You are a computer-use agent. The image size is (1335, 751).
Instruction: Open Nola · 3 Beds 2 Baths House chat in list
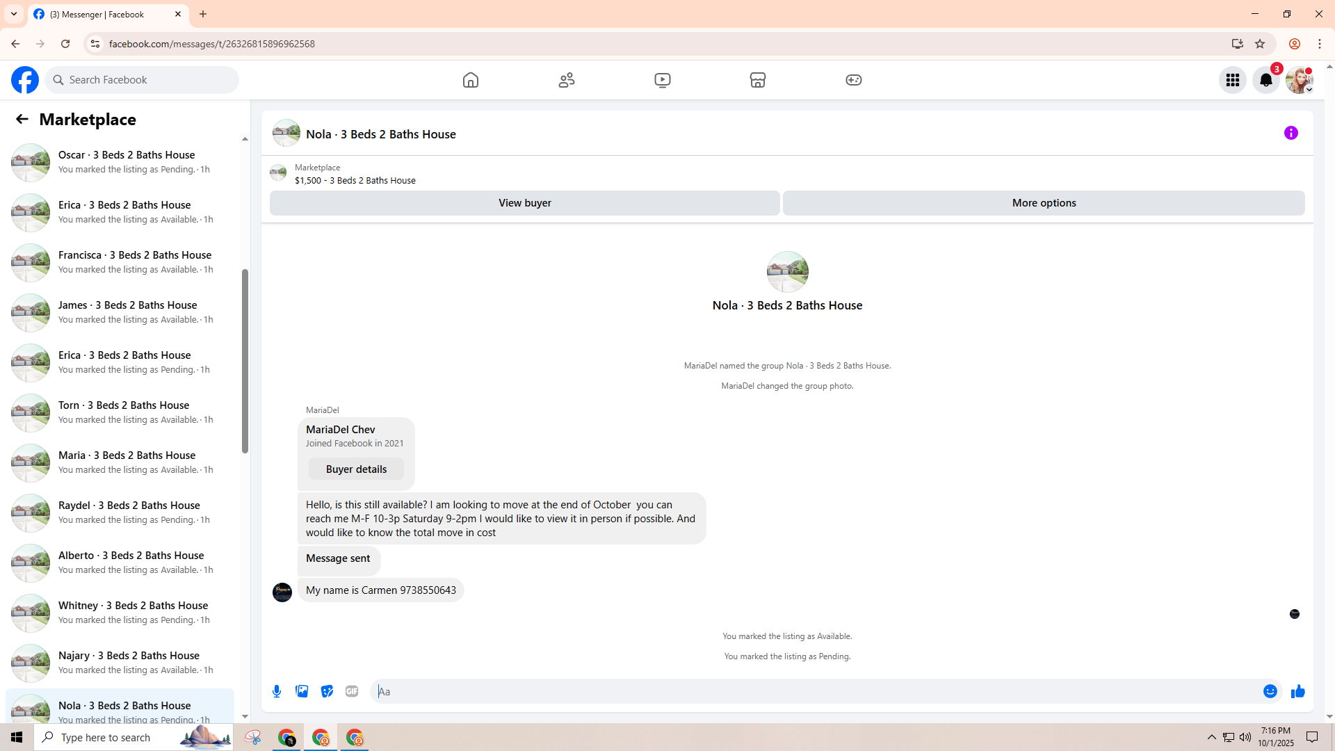(x=120, y=707)
